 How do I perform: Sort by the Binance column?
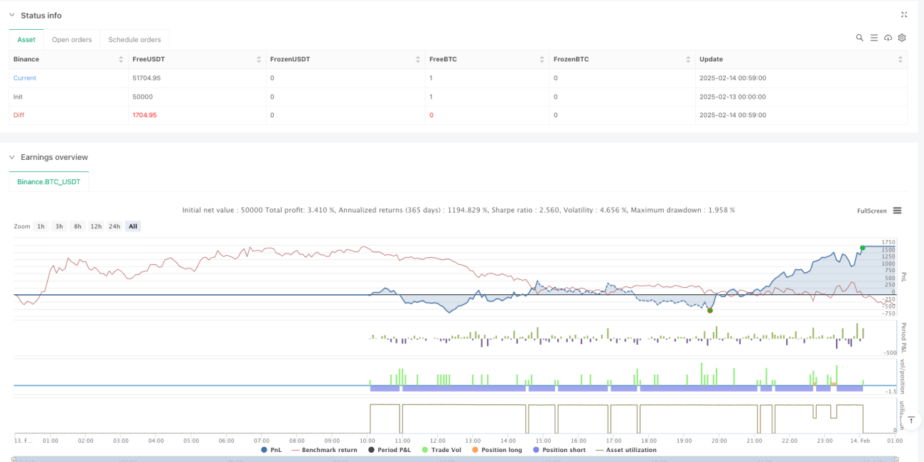tap(68, 59)
